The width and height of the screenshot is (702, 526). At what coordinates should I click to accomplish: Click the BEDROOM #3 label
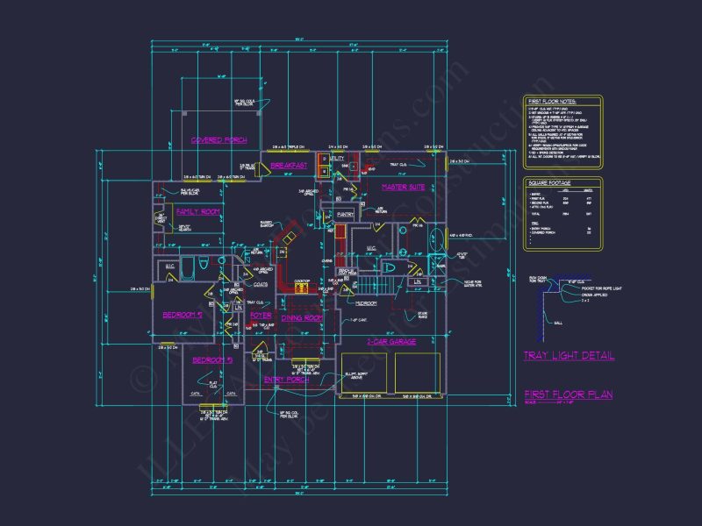click(212, 360)
